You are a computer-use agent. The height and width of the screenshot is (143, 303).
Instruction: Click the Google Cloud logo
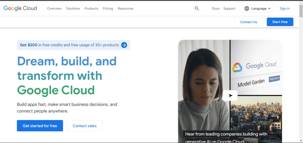(20, 8)
